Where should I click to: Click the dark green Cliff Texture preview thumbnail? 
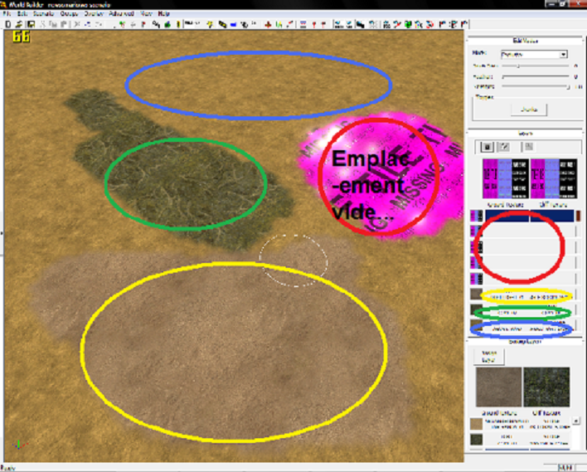[547, 387]
